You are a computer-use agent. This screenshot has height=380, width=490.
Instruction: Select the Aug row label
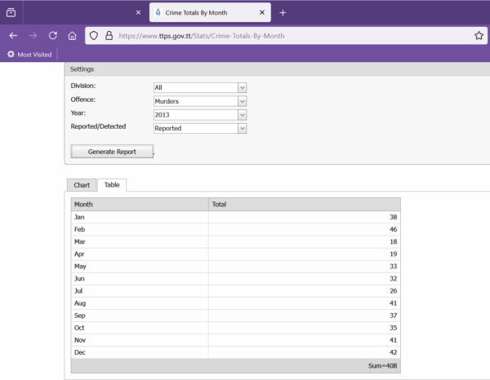coord(80,303)
